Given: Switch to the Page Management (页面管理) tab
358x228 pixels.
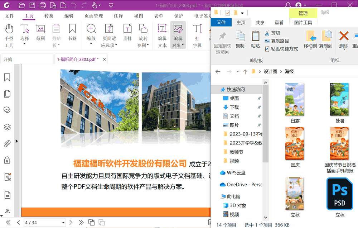Looking at the screenshot, I should (93, 16).
